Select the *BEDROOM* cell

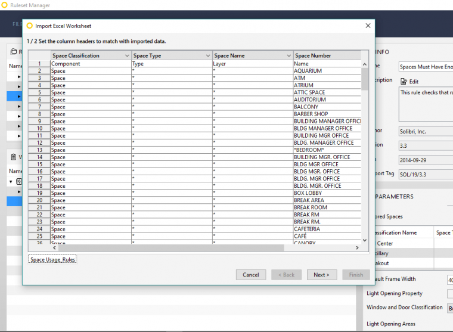pos(327,150)
